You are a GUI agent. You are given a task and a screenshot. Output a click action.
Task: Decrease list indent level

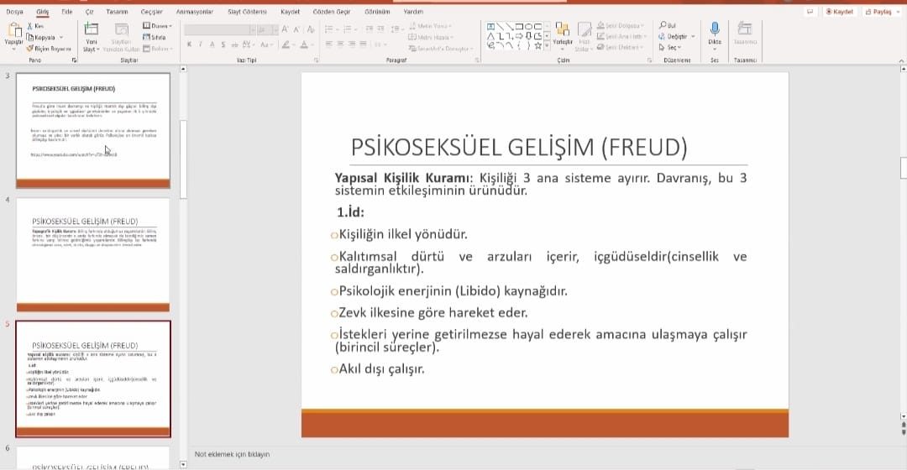[x=369, y=29]
